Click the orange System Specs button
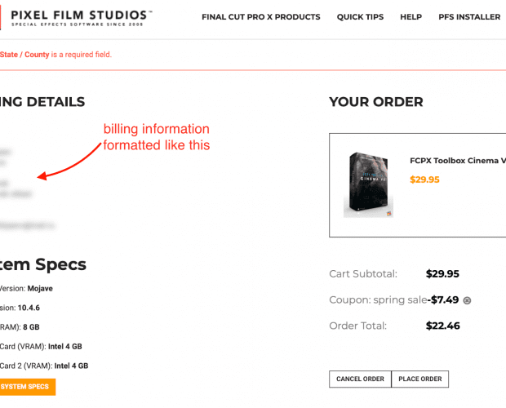Screen dimensions: 506x408 [x=27, y=387]
